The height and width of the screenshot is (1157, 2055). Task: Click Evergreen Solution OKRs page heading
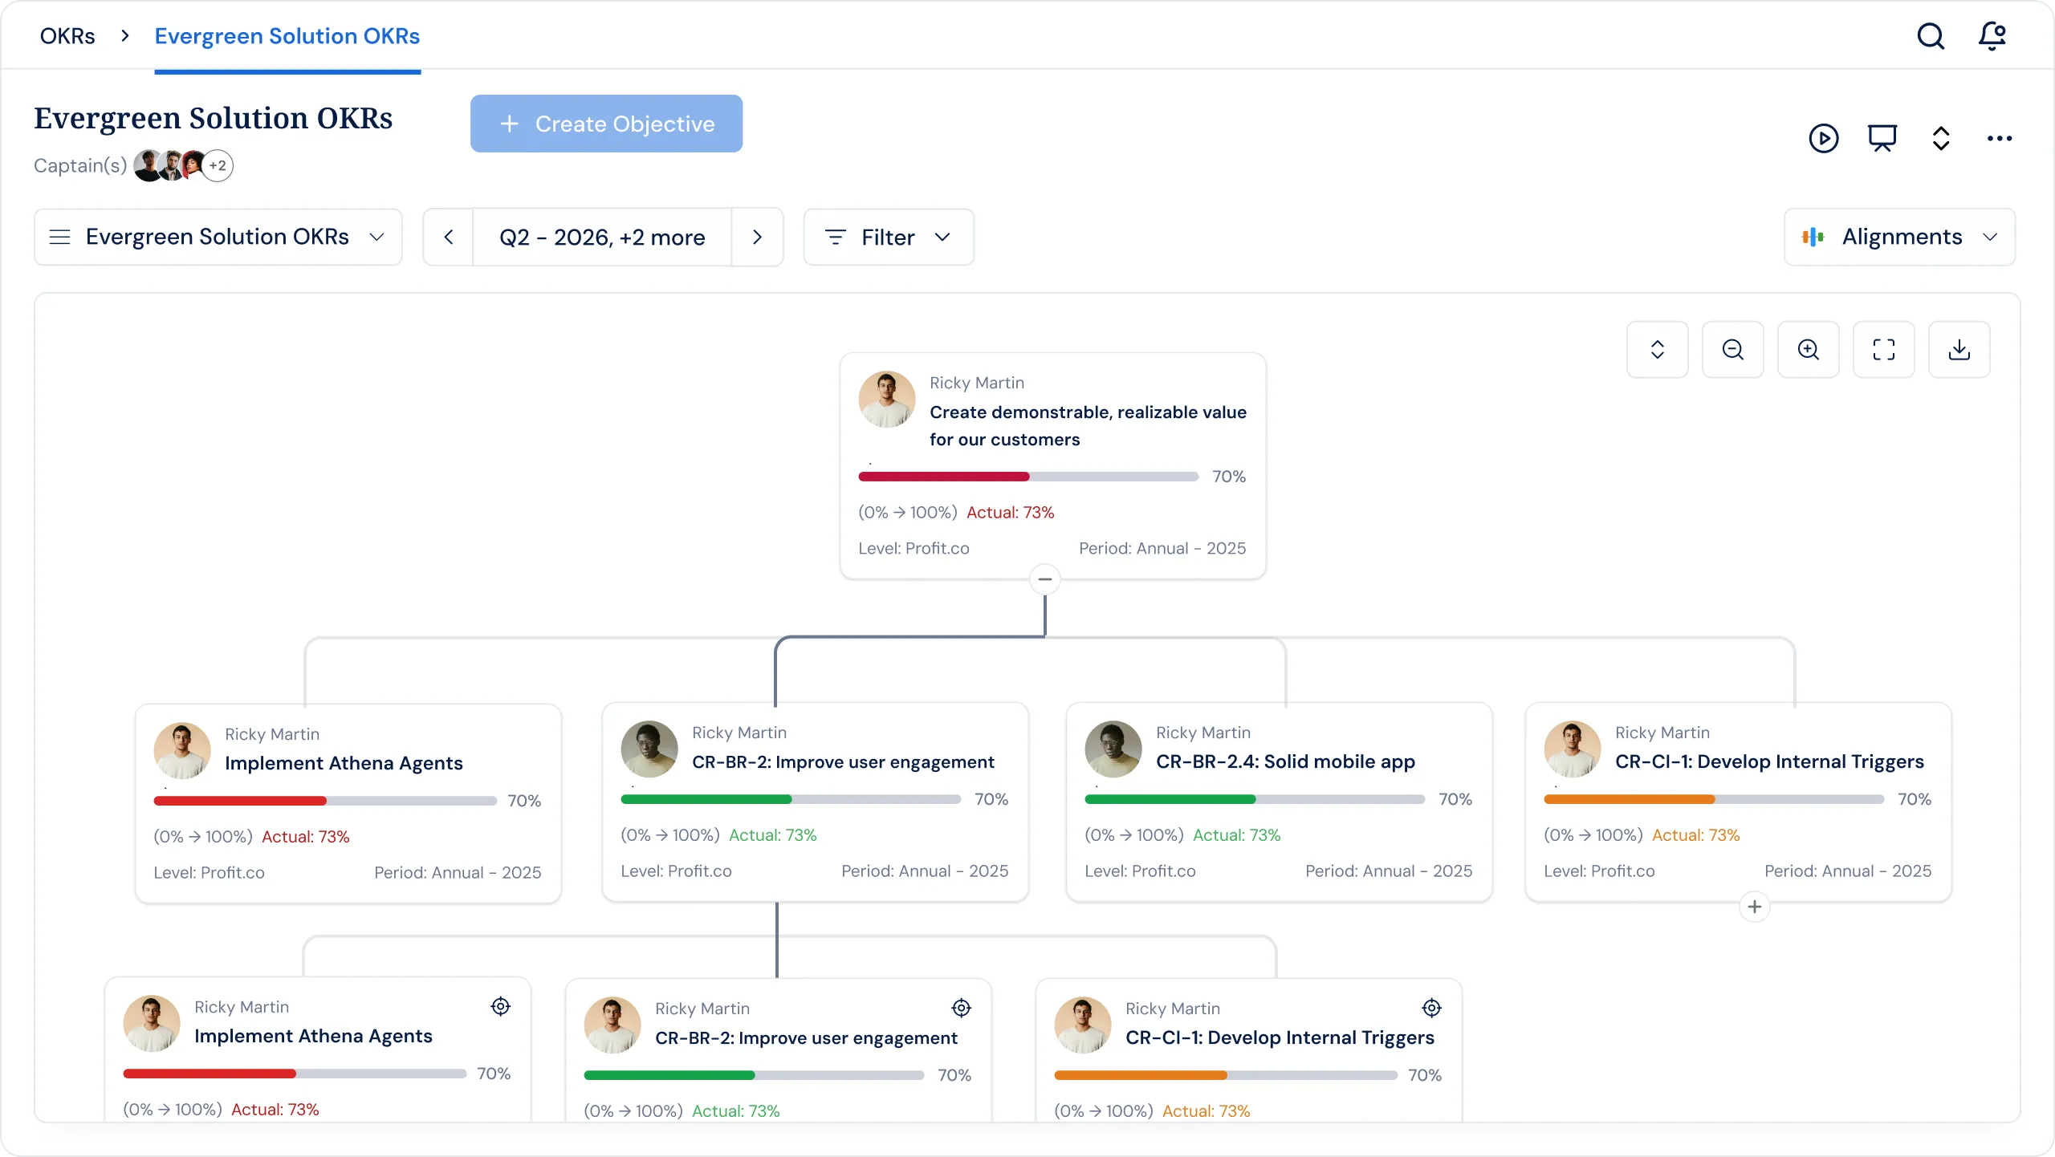pyautogui.click(x=213, y=118)
